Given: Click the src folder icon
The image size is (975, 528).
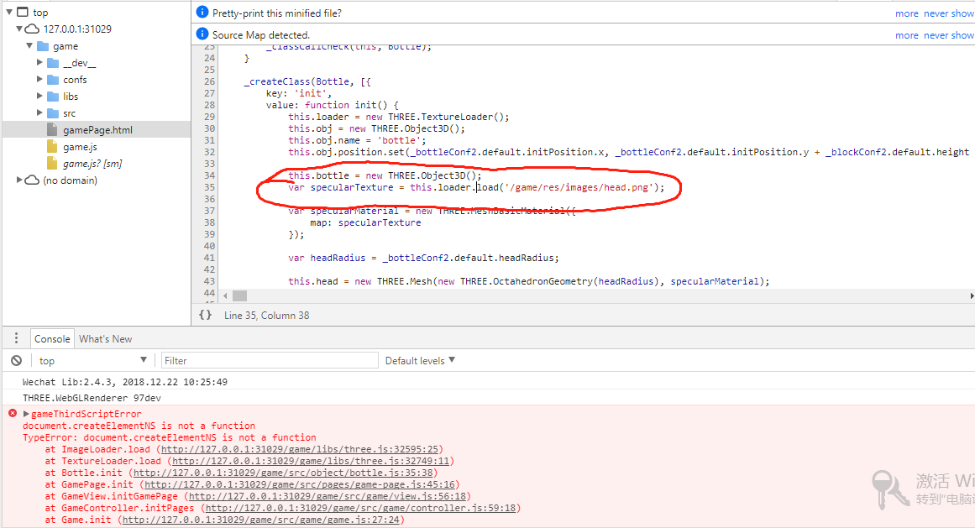Looking at the screenshot, I should [54, 113].
